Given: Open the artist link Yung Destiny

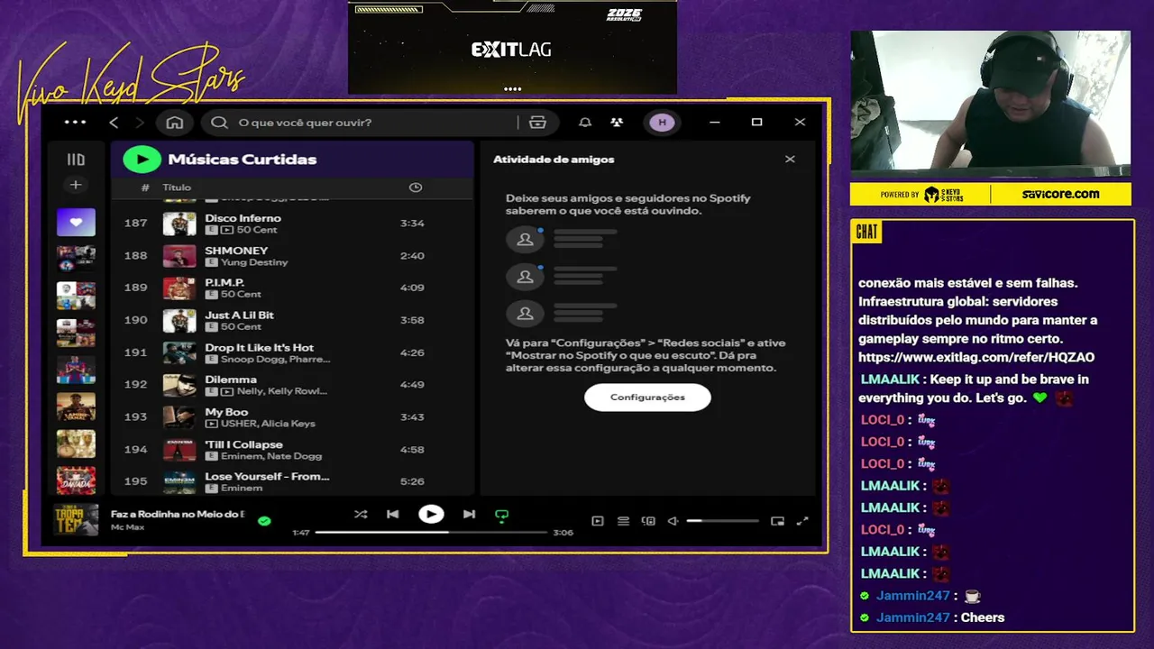Looking at the screenshot, I should (254, 262).
